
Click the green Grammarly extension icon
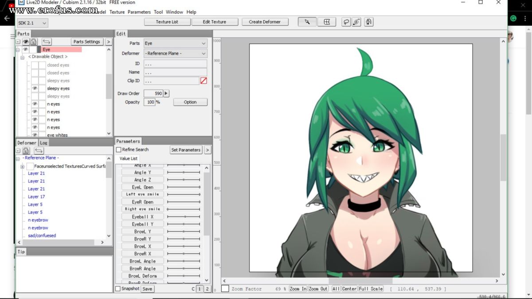point(513,19)
